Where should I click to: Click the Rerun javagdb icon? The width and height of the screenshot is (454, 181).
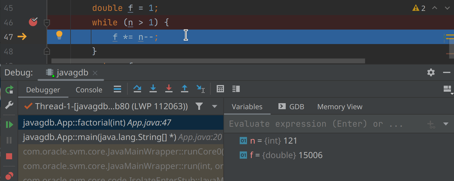click(x=9, y=90)
